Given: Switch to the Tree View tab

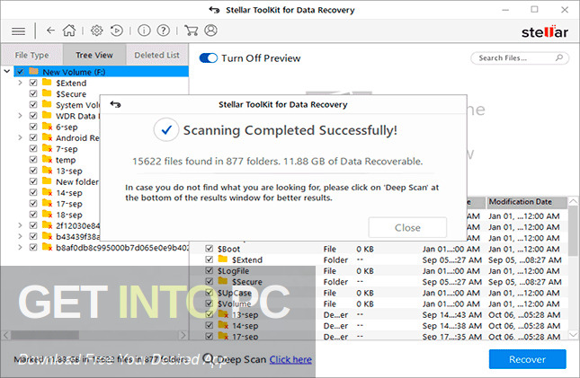Looking at the screenshot, I should point(94,55).
